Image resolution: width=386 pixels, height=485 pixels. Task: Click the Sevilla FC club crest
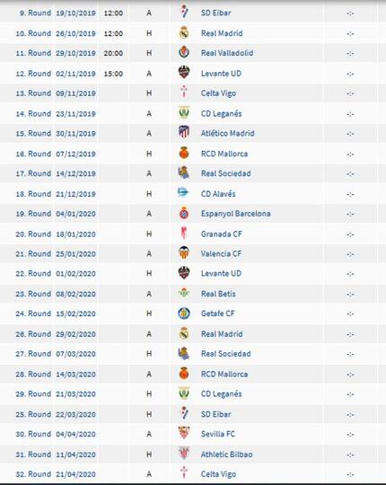coord(184,433)
